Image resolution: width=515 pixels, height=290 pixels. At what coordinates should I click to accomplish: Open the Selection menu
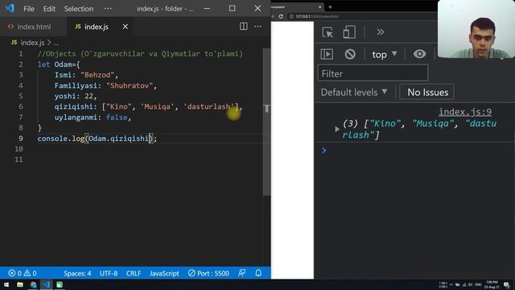click(x=79, y=9)
